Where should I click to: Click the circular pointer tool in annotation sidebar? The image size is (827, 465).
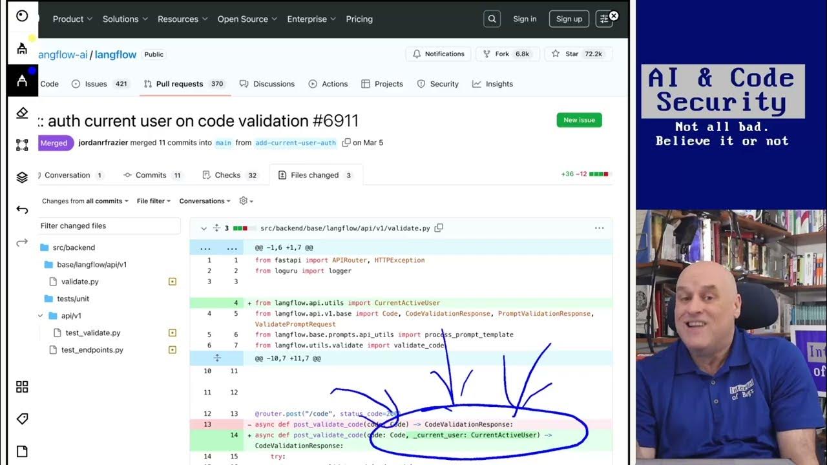(x=22, y=16)
